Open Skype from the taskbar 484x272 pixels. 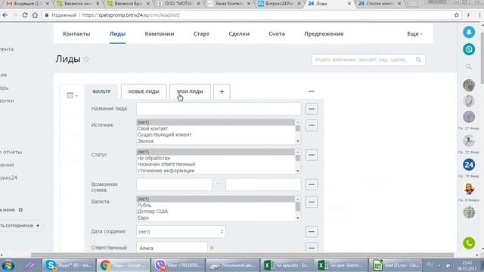[x=69, y=265]
